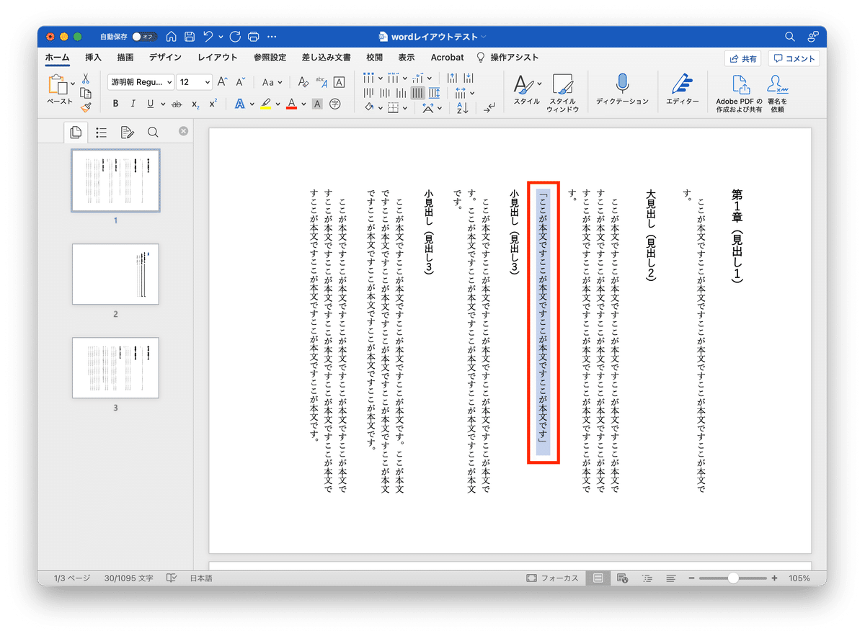Screen dimensions: 865x636
Task: Expand the highlight color dropdown arrow
Action: click(x=278, y=104)
